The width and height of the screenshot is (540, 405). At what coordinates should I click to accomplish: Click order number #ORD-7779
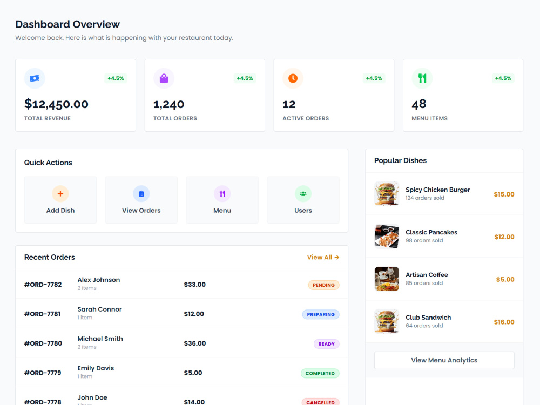point(43,373)
